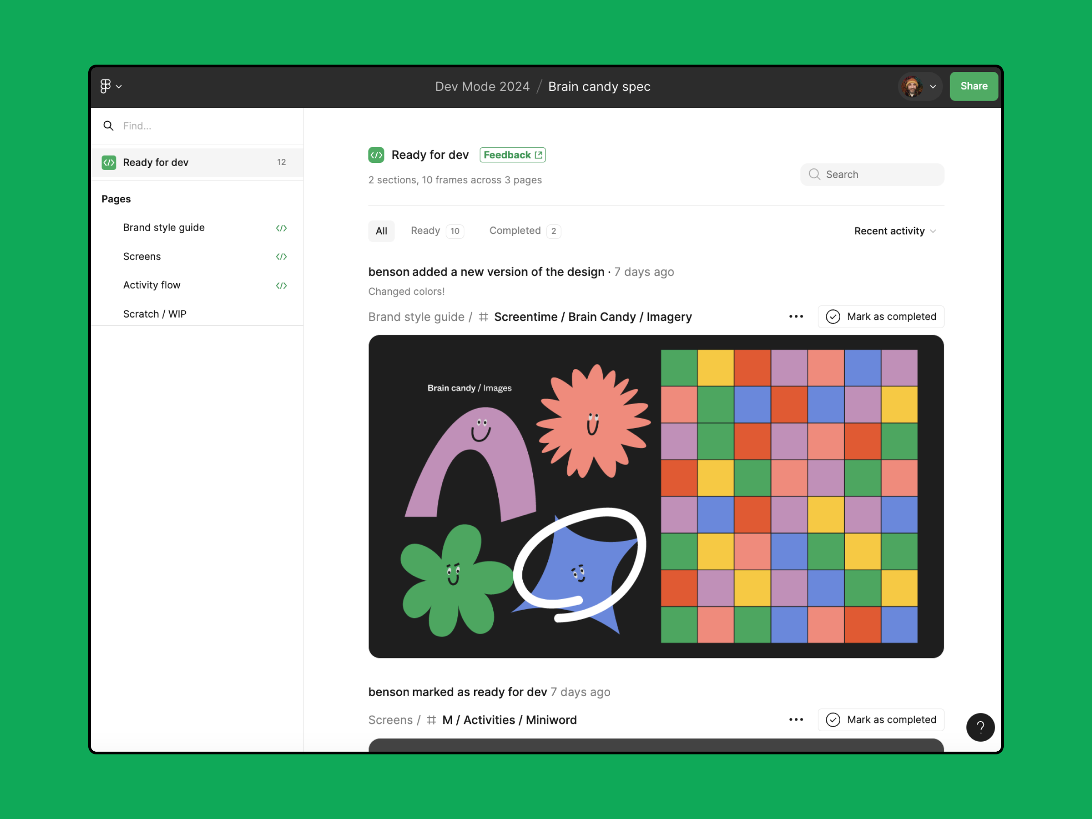The image size is (1092, 819).
Task: Toggle Ready for dev status filter
Action: 425,230
